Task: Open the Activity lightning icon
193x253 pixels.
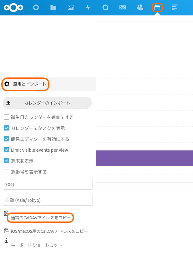Action: point(88,7)
